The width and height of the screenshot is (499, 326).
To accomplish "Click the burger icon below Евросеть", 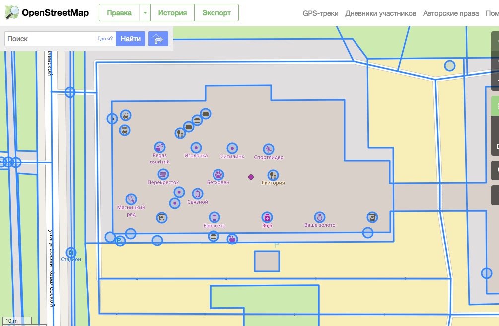I will 214,236.
